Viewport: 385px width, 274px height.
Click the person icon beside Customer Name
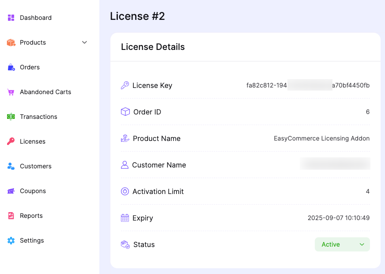tap(125, 165)
